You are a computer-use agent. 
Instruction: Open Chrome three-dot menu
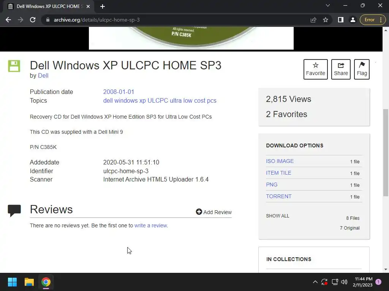(x=381, y=20)
